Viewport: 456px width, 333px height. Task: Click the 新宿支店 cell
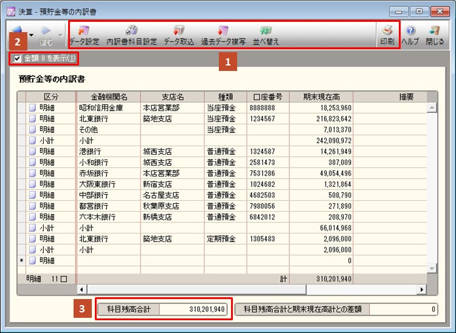coord(173,184)
